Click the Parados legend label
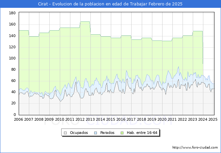Image resolution: width=221 pixels, height=153 pixels. [x=107, y=133]
